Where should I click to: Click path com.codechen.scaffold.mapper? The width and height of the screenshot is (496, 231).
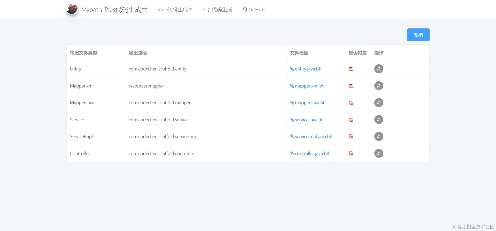[160, 103]
